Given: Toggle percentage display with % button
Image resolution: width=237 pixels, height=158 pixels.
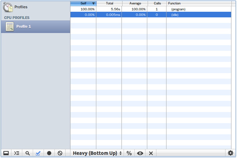Looking at the screenshot, I should click(x=129, y=153).
